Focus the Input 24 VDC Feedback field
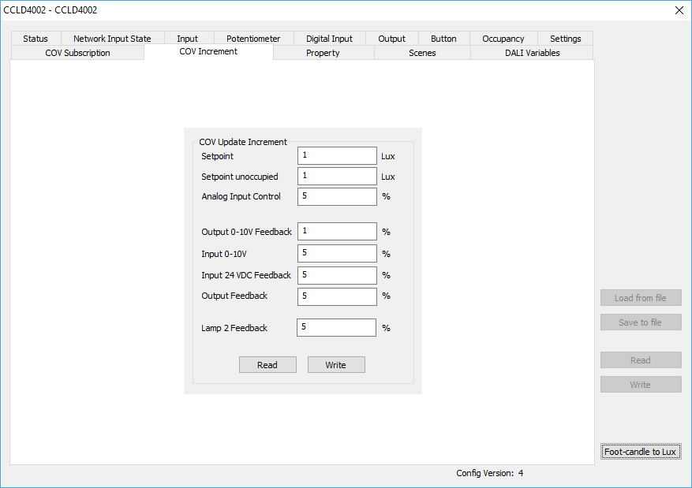Viewport: 692px width, 488px height. (x=337, y=275)
